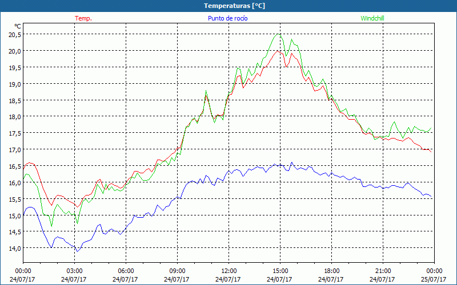This screenshot has width=457, height=285.
Task: Click the Temperaturas [°C] chart title
Action: click(x=234, y=6)
